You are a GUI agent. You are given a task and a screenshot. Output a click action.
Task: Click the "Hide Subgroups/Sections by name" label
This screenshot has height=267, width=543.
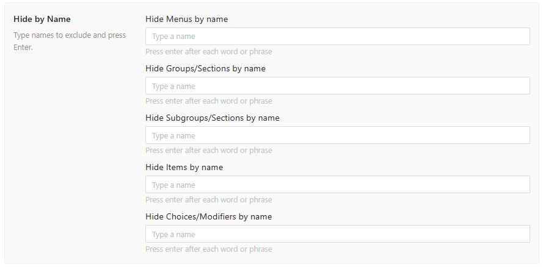coord(212,118)
